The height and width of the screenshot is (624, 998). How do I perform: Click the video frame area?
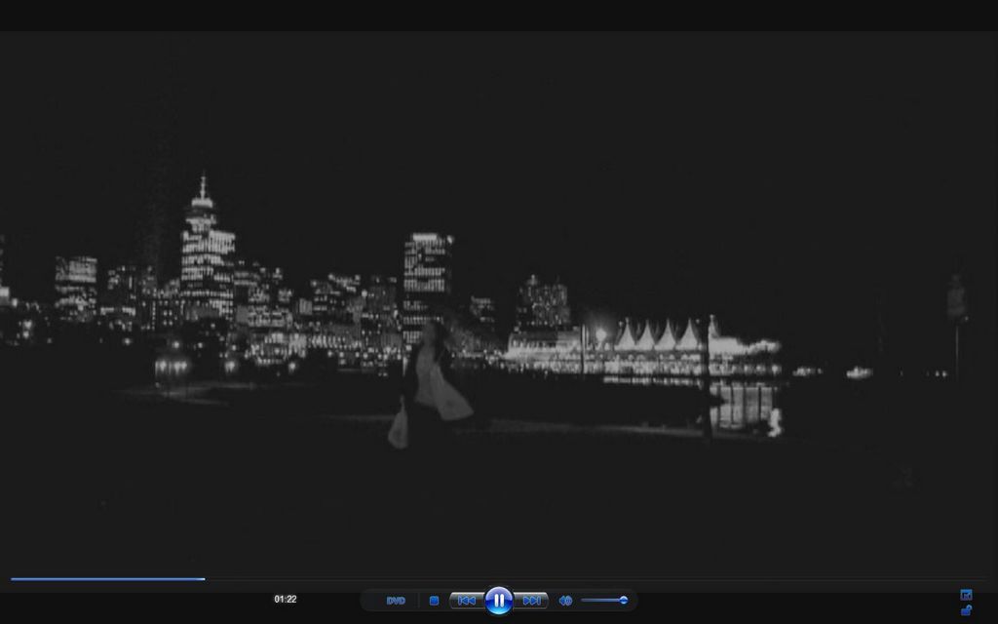[499, 302]
